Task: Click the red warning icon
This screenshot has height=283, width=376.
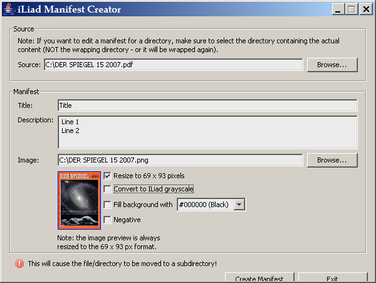Action: pos(19,264)
